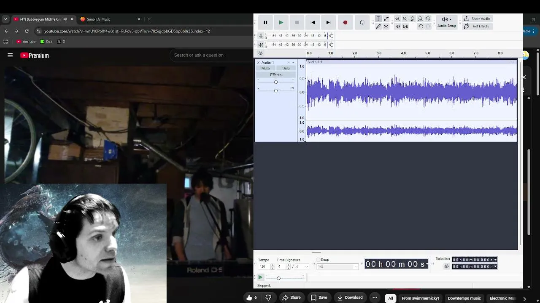
Task: Redo the last undone action
Action: pos(428,27)
